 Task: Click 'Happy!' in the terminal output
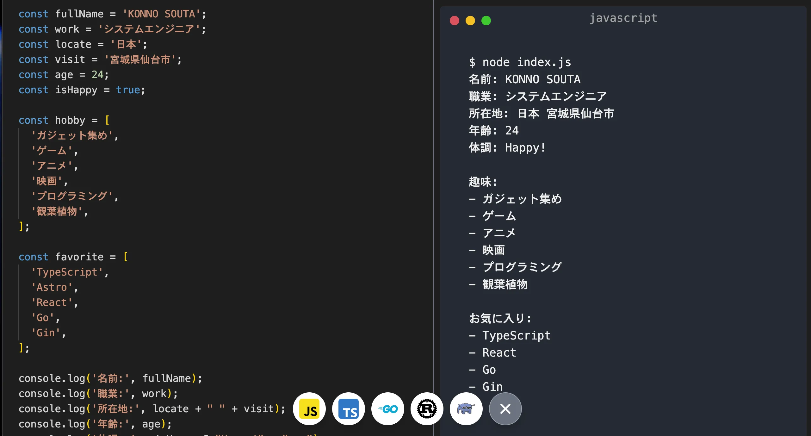point(525,148)
